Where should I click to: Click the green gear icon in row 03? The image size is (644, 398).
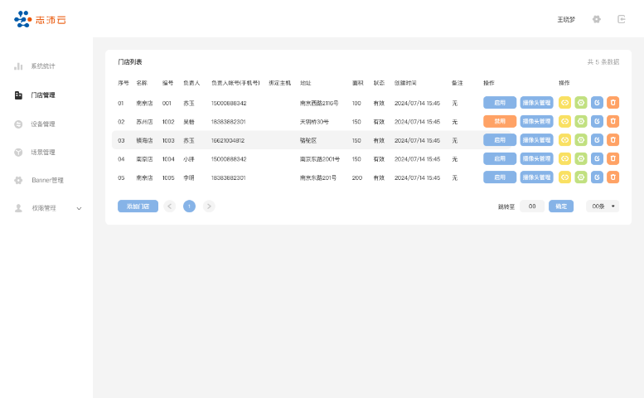pos(581,140)
